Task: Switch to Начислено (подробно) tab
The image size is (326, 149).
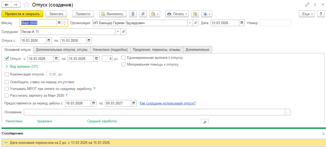Action: point(110,50)
